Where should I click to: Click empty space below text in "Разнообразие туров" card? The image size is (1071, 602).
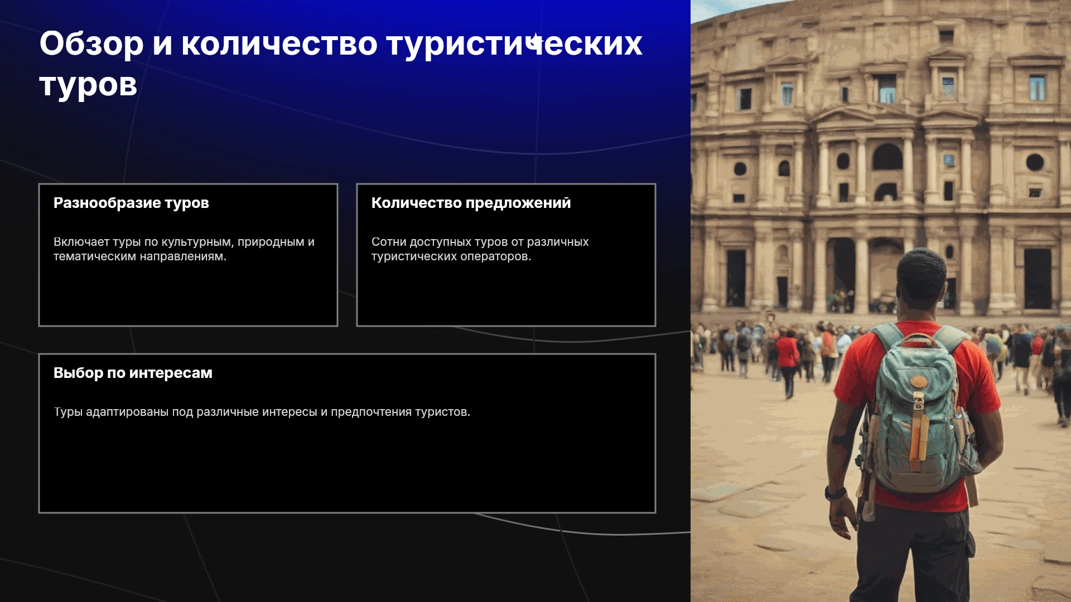[188, 294]
